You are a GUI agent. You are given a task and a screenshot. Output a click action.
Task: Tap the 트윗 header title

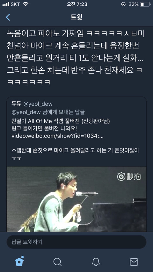pos(76,17)
